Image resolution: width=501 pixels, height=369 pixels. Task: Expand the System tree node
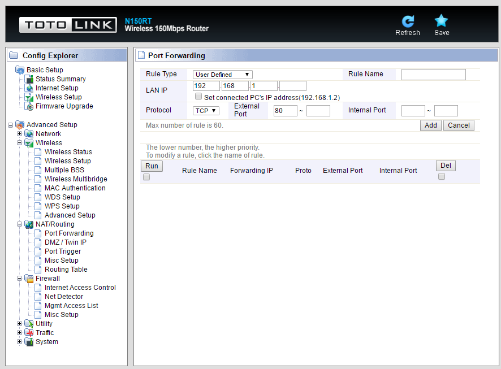coord(19,342)
